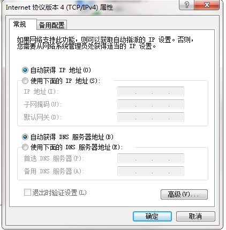Viewport: 226px width, 230px height.
Task: Click the dialog title bar text
Action: coord(59,7)
